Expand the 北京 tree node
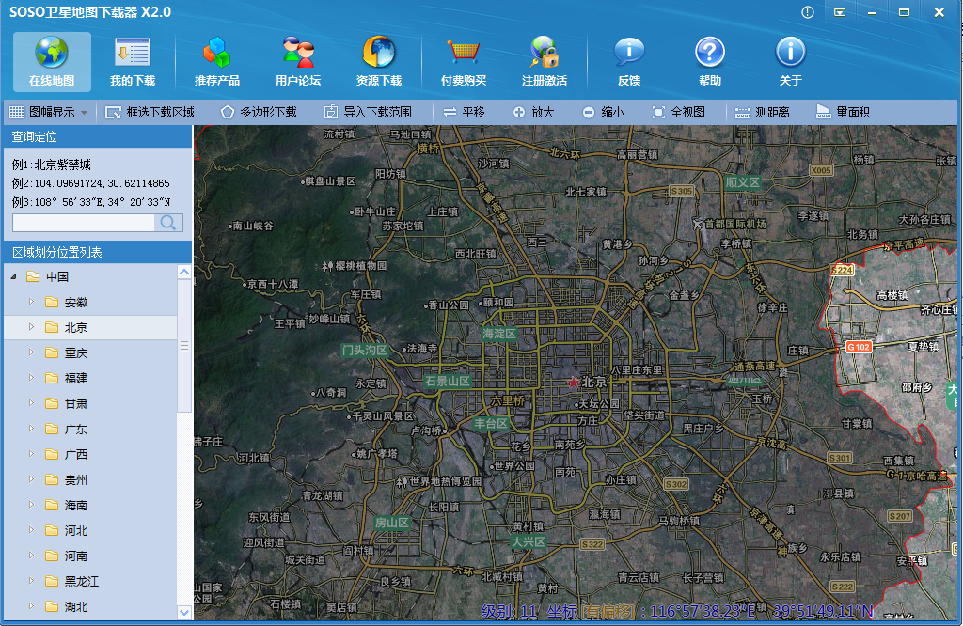963x626 pixels. [31, 327]
